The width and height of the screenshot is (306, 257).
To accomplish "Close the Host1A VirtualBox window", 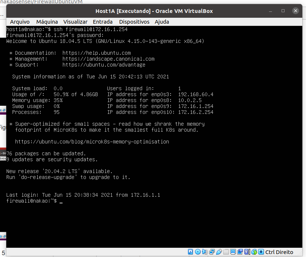I will pyautogui.click(x=296, y=11).
